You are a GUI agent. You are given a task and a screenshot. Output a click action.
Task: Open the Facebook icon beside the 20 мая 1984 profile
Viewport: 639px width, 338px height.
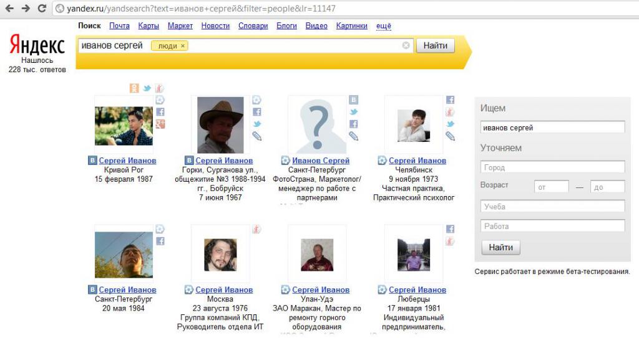160,241
